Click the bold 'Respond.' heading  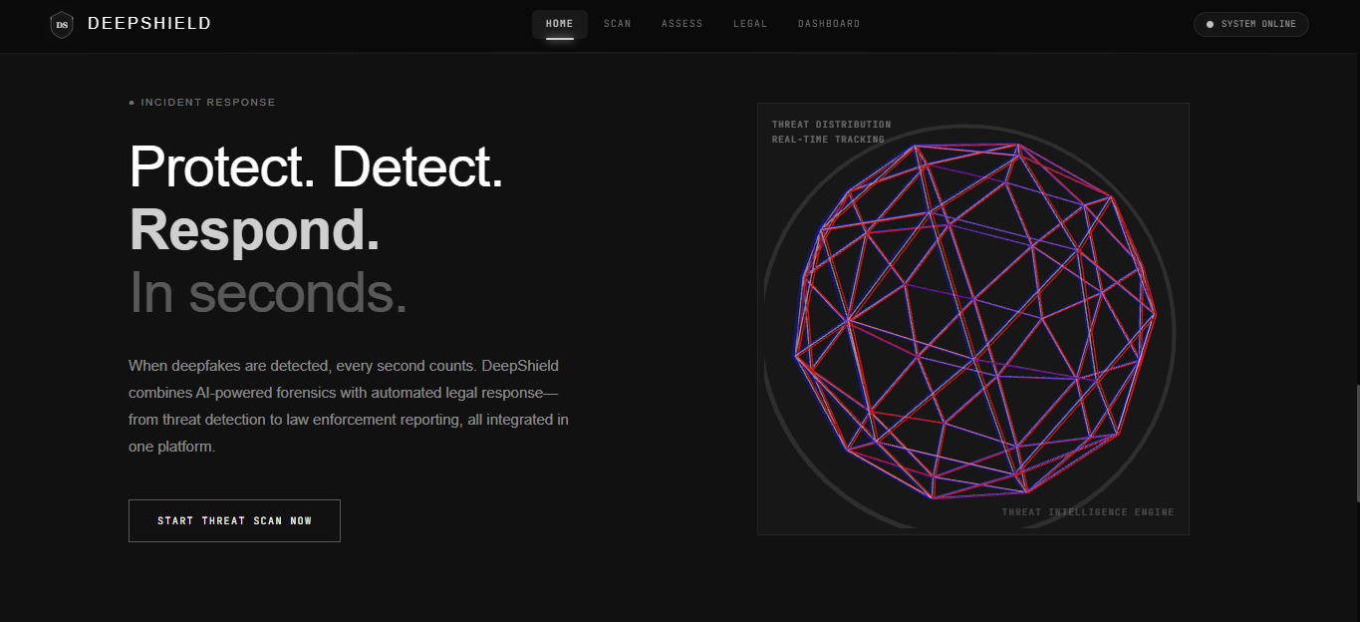point(254,229)
